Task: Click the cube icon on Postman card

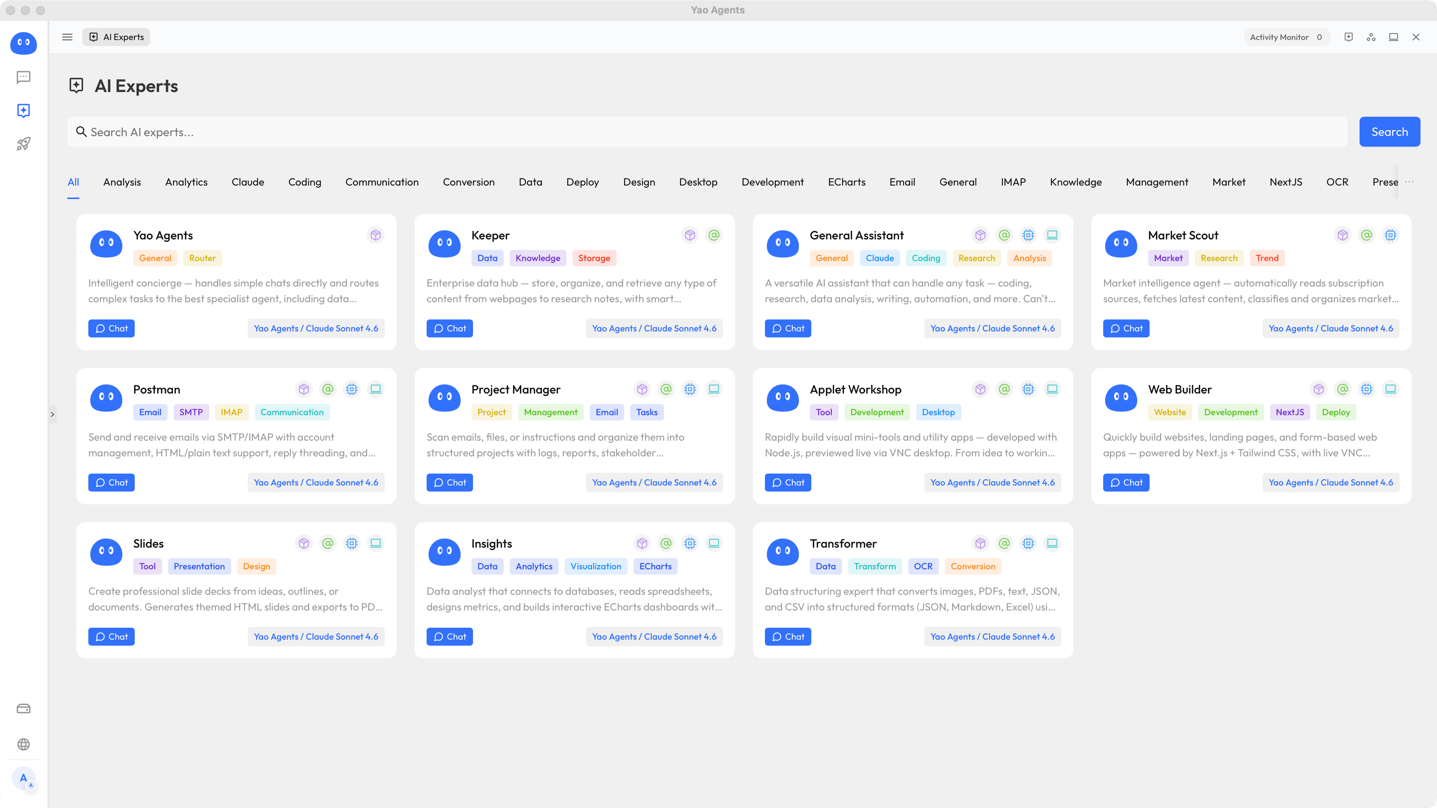Action: pyautogui.click(x=304, y=389)
